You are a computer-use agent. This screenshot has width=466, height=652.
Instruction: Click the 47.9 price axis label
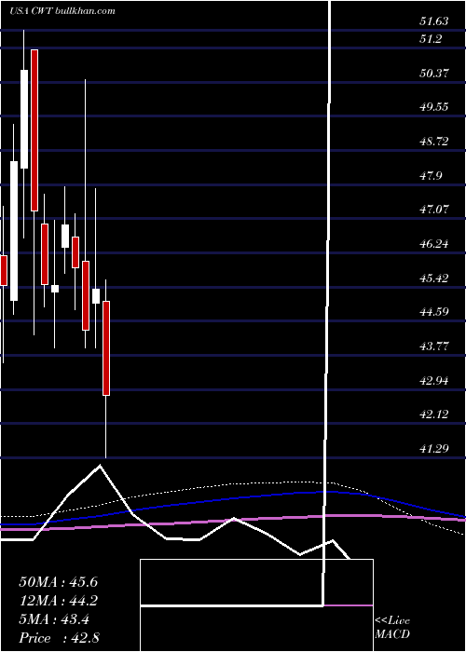point(431,175)
